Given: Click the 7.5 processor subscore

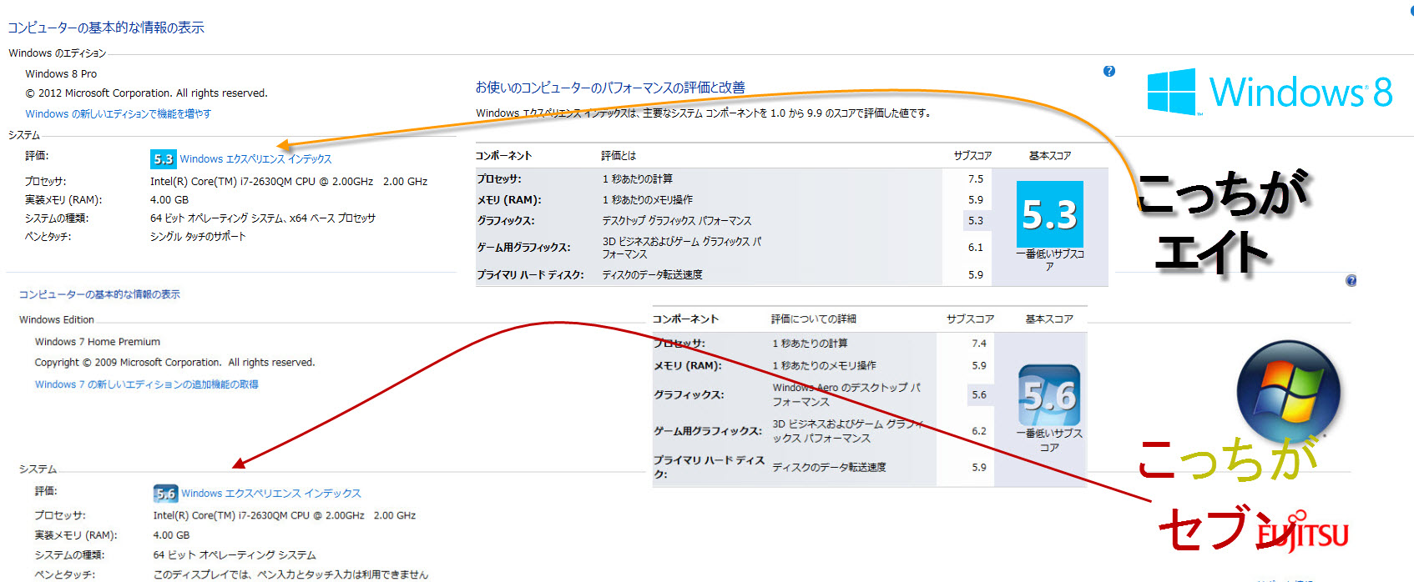Looking at the screenshot, I should pyautogui.click(x=976, y=179).
